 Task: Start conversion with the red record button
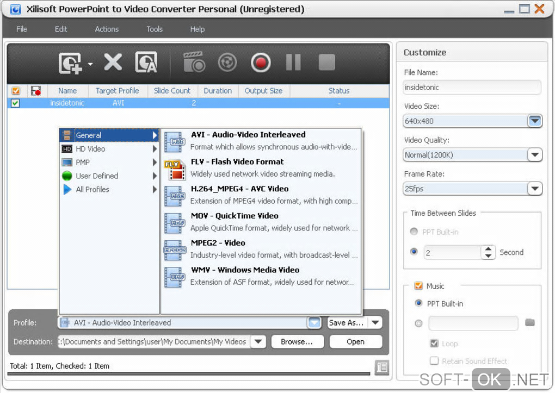[261, 63]
